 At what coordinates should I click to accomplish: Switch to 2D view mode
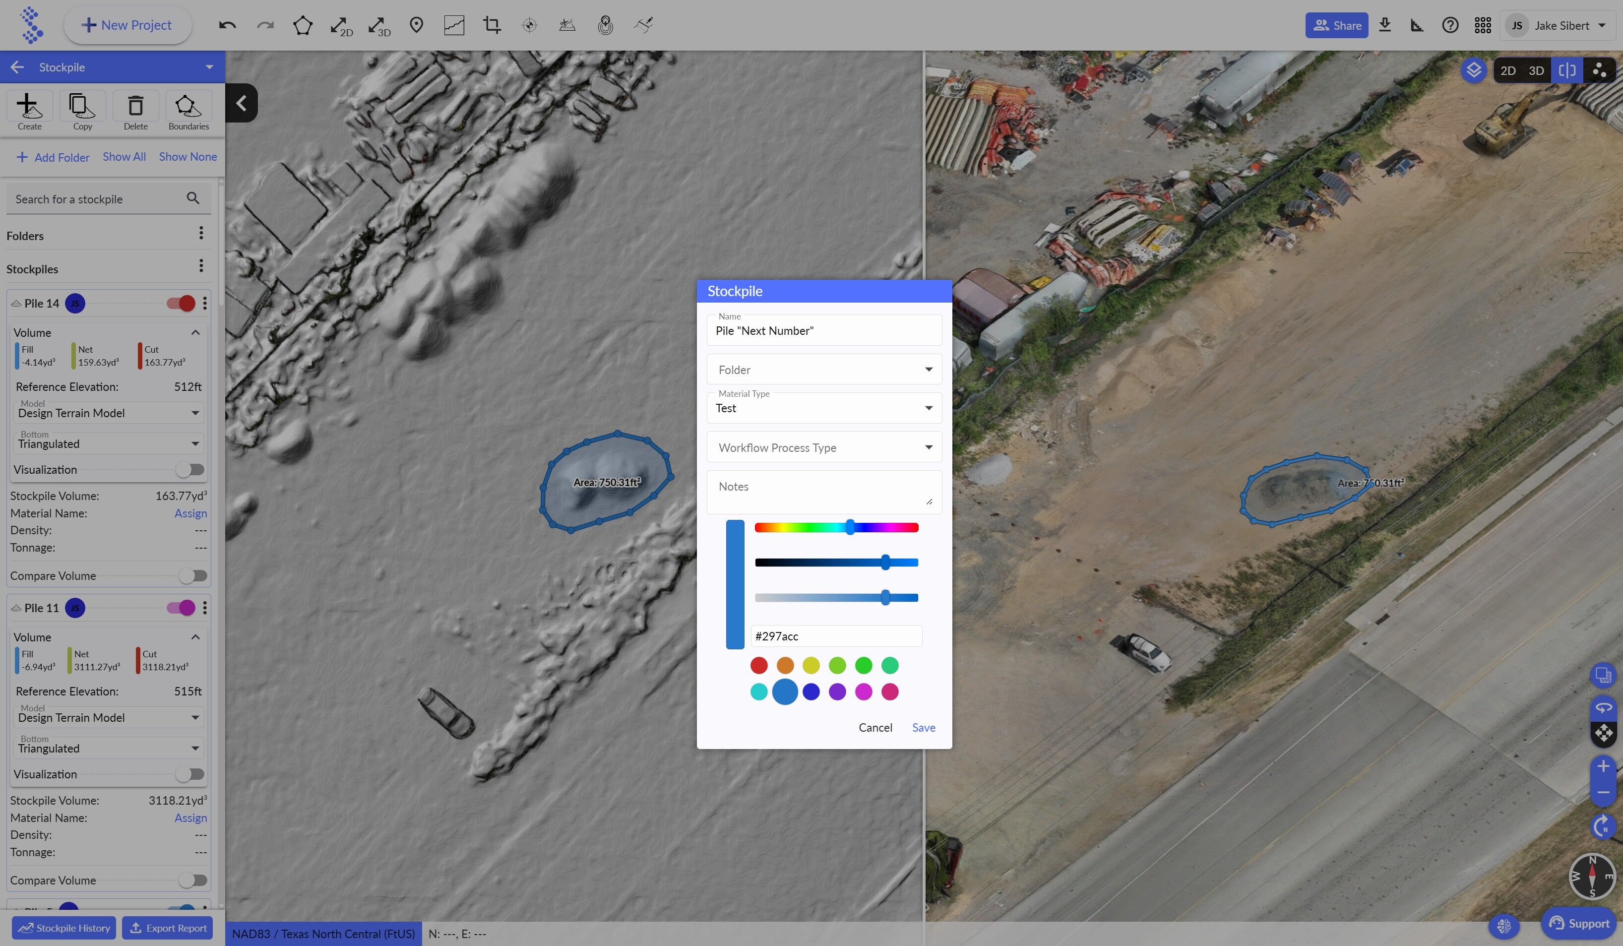coord(1508,70)
